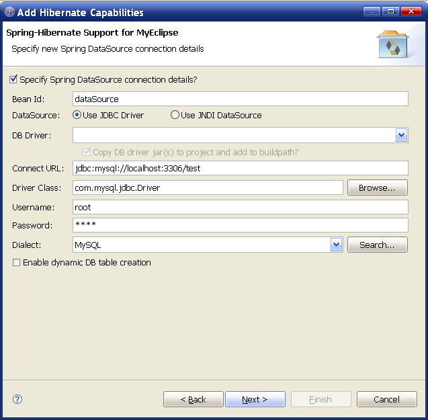Click the Dialect combo showing MySQL
The height and width of the screenshot is (420, 428).
(202, 245)
